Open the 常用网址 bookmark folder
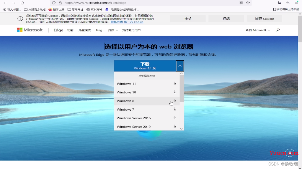302x169 pixels. pos(75,9)
